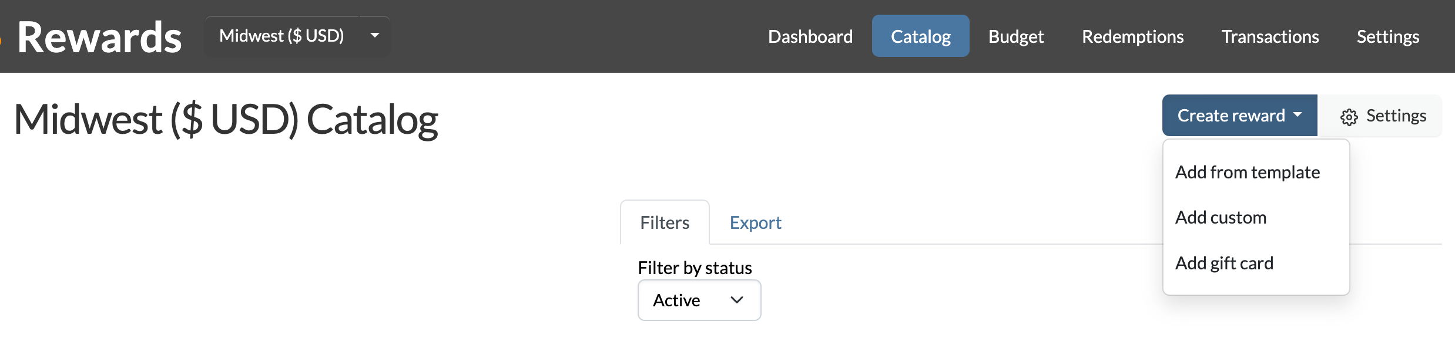The height and width of the screenshot is (338, 1455).
Task: Open the Catalog navigation item
Action: [x=920, y=36]
